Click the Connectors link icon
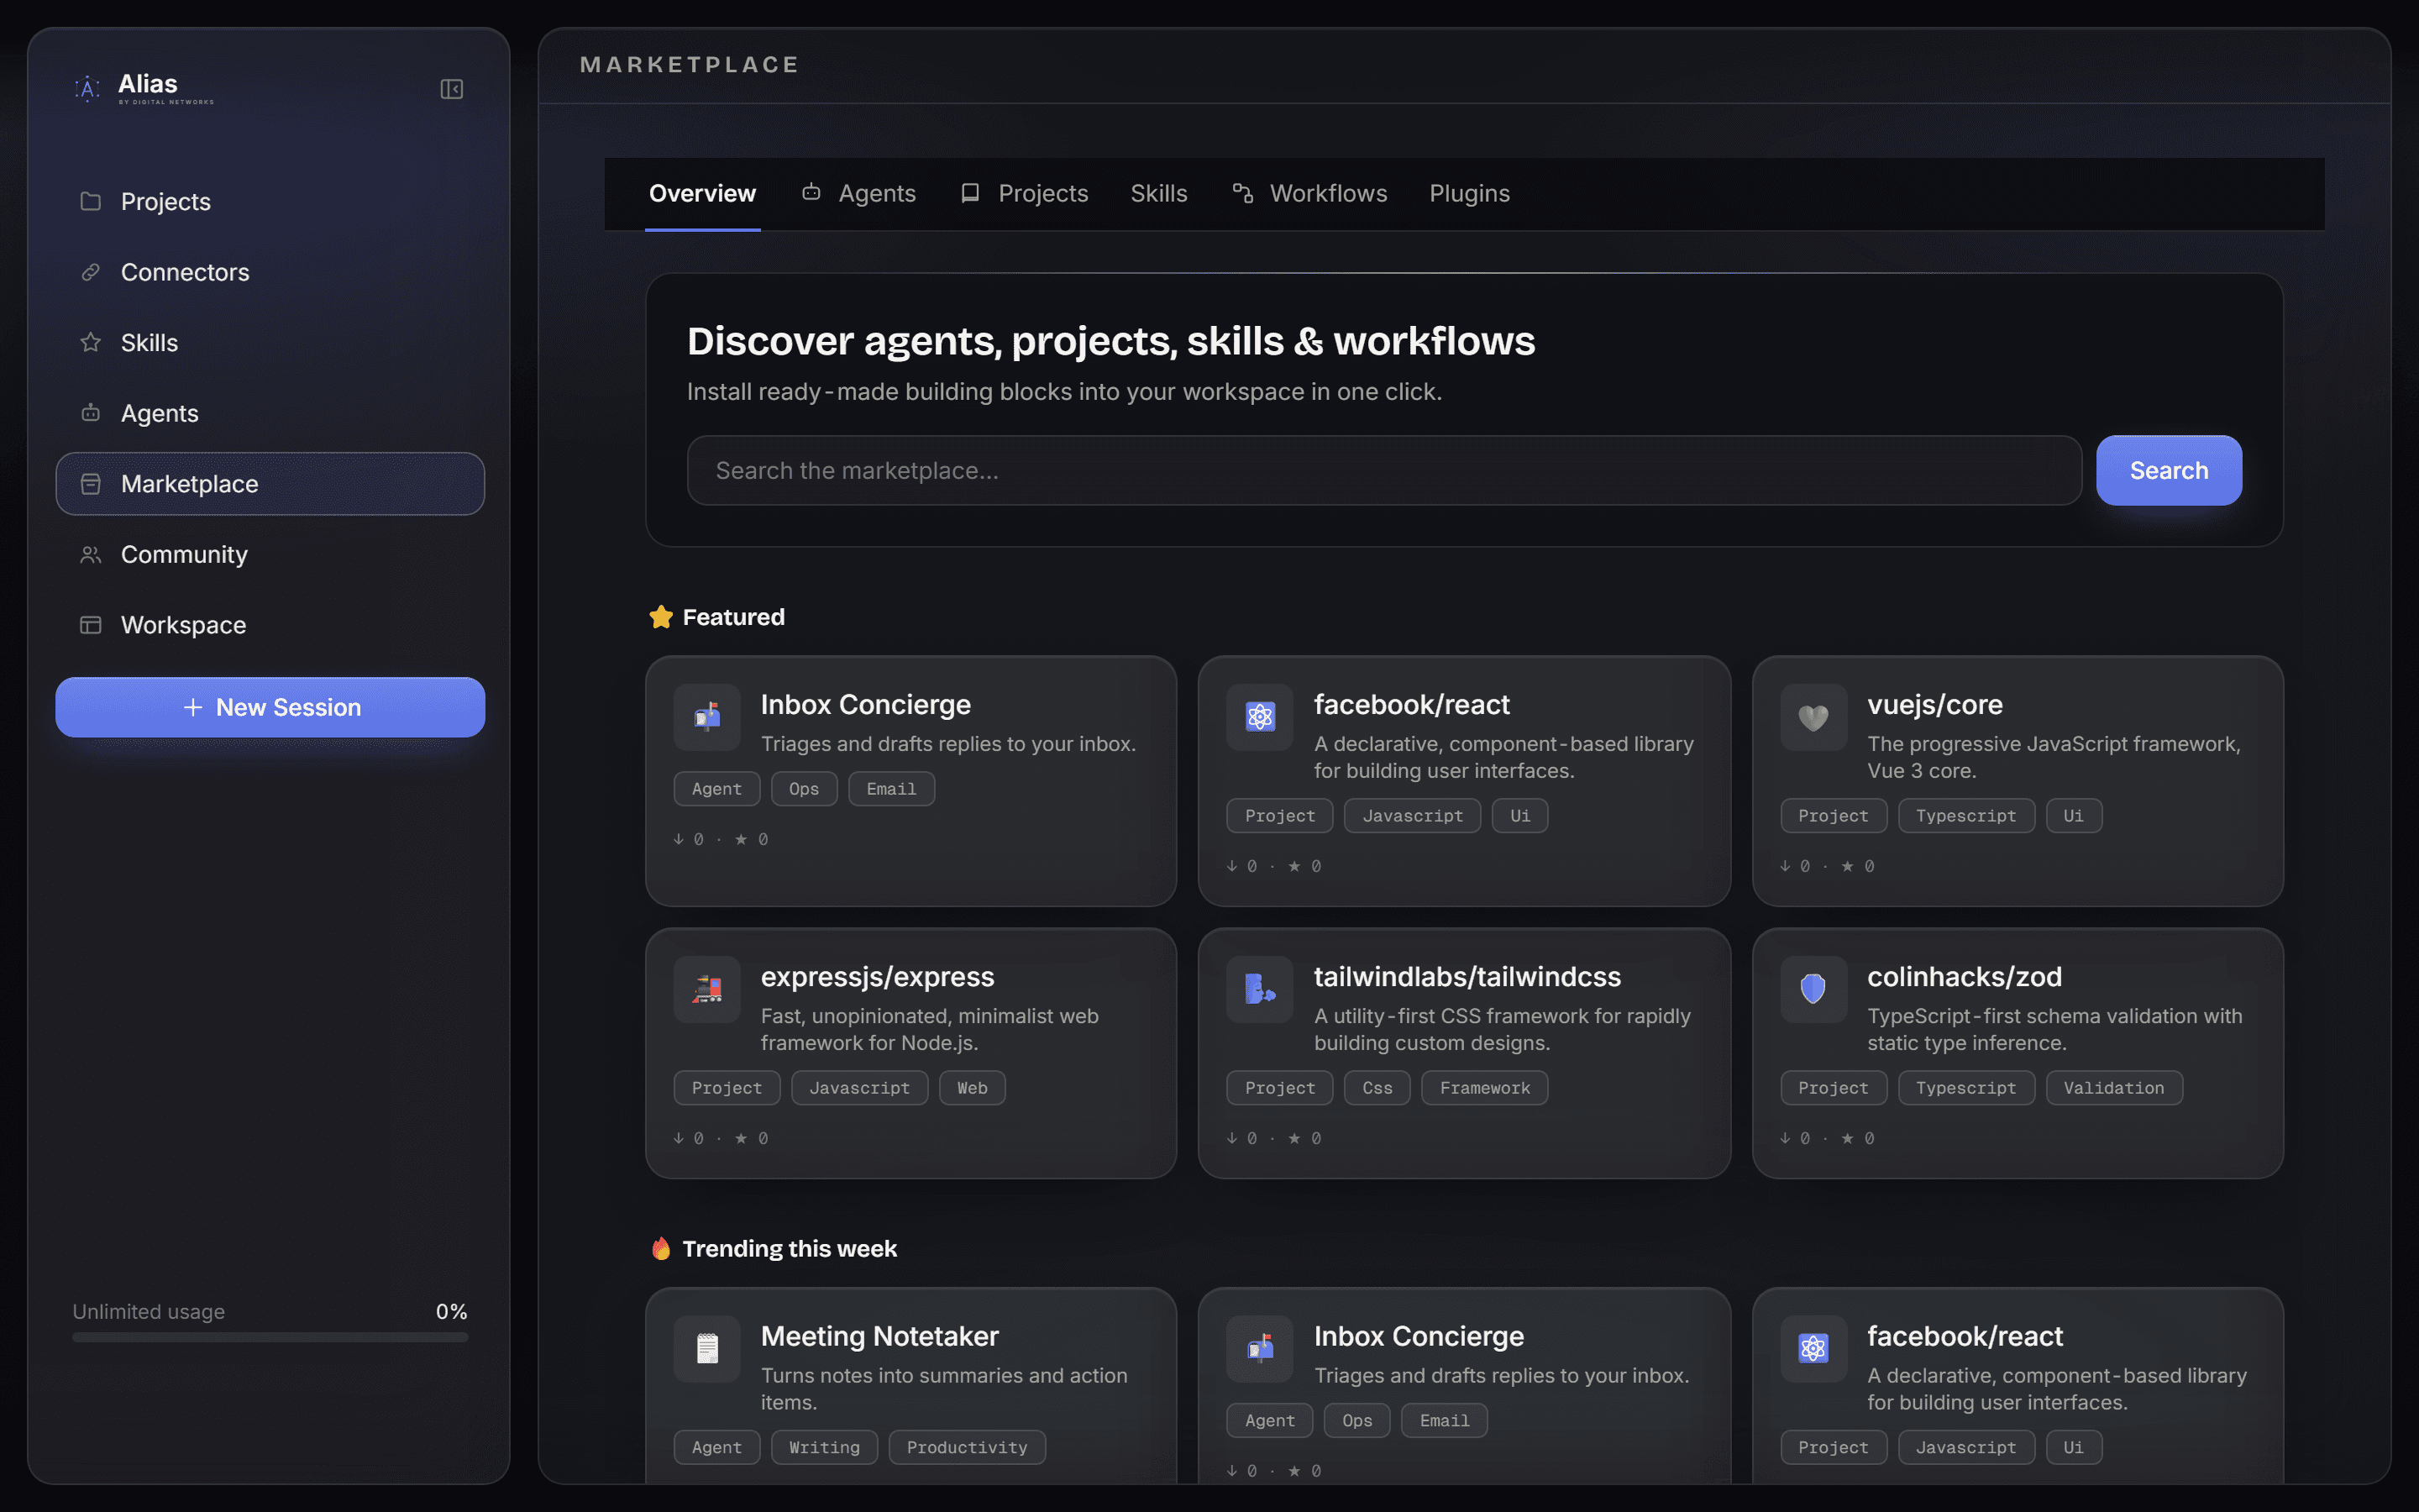The image size is (2419, 1512). coord(91,272)
